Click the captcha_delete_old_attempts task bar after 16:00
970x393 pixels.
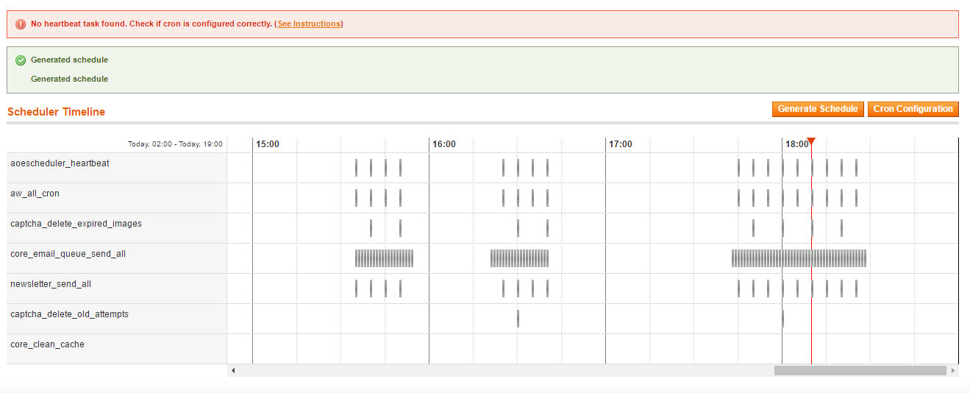pos(518,319)
